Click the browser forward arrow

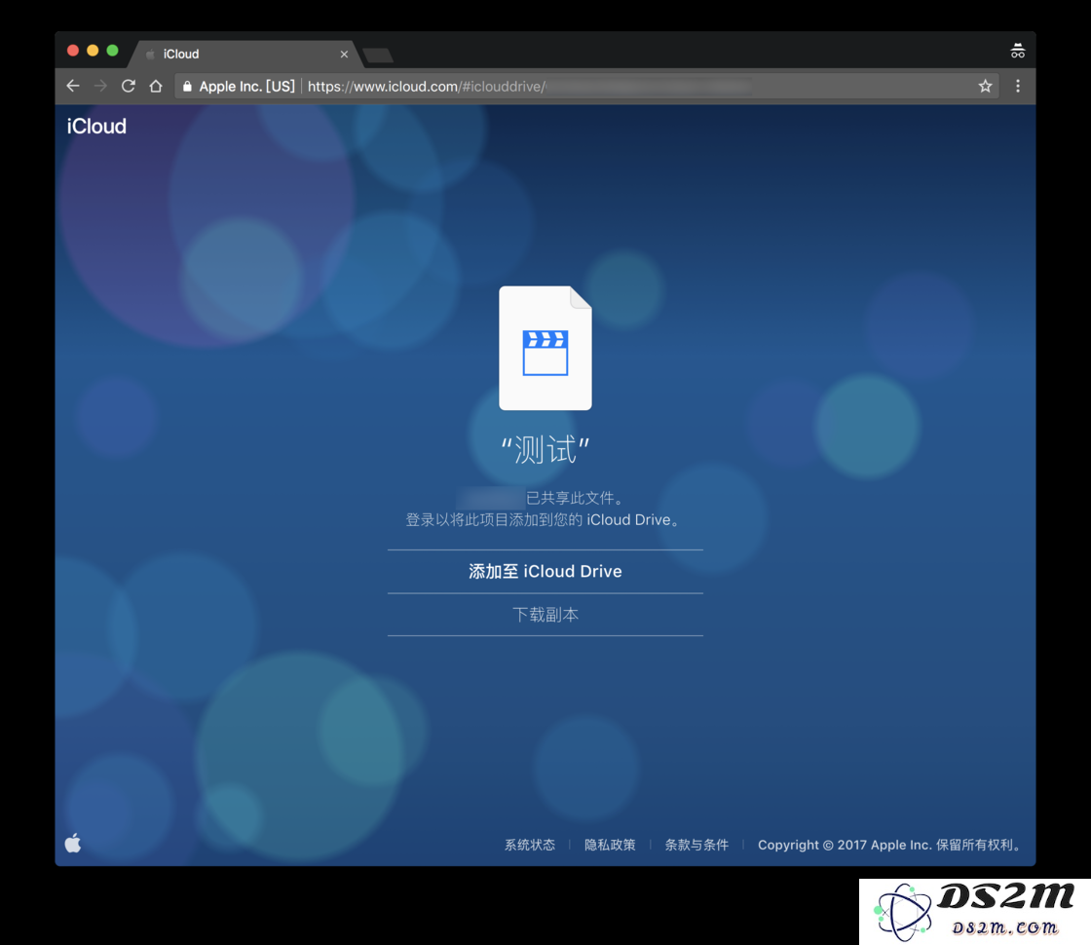pos(101,87)
